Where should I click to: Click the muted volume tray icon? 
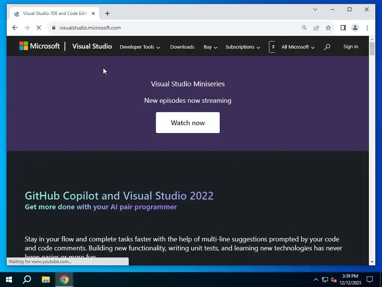click(x=334, y=280)
